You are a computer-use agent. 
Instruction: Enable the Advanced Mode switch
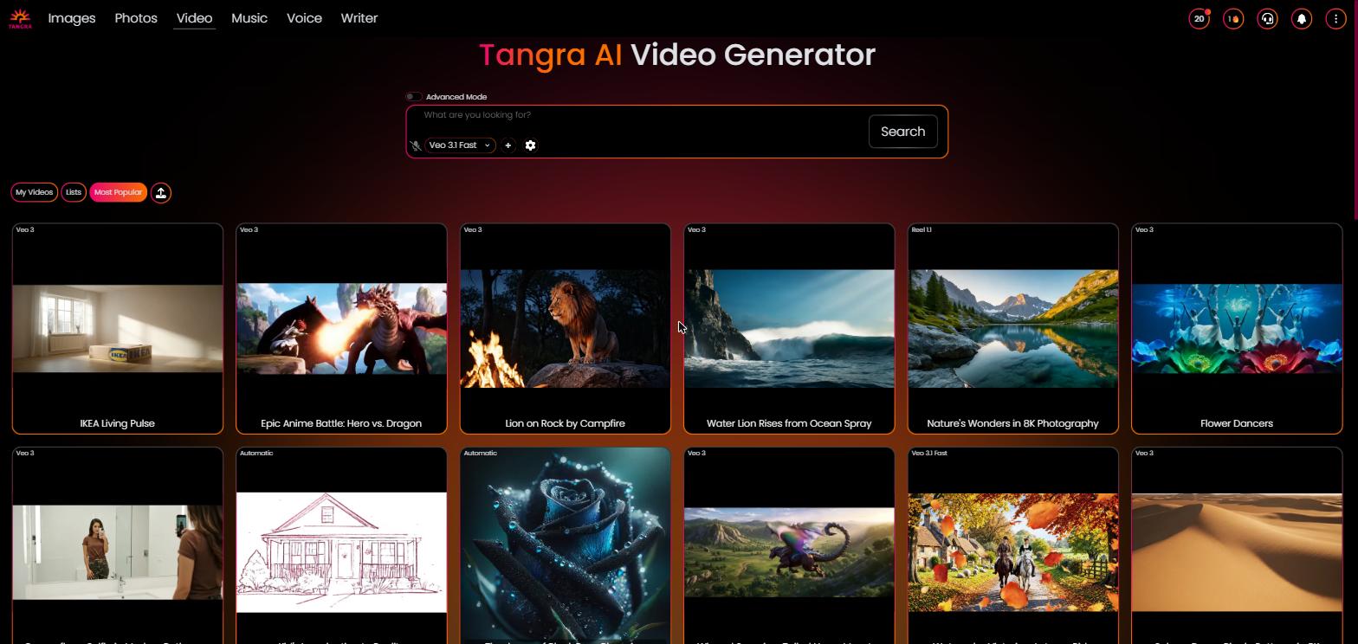pos(414,97)
